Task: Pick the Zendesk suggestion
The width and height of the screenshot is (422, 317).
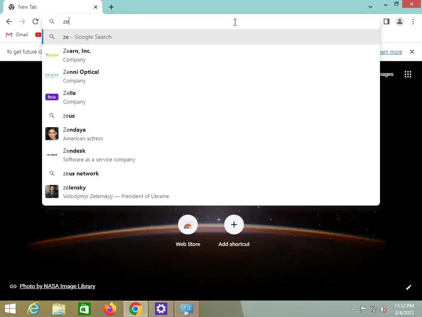Action: (211, 155)
